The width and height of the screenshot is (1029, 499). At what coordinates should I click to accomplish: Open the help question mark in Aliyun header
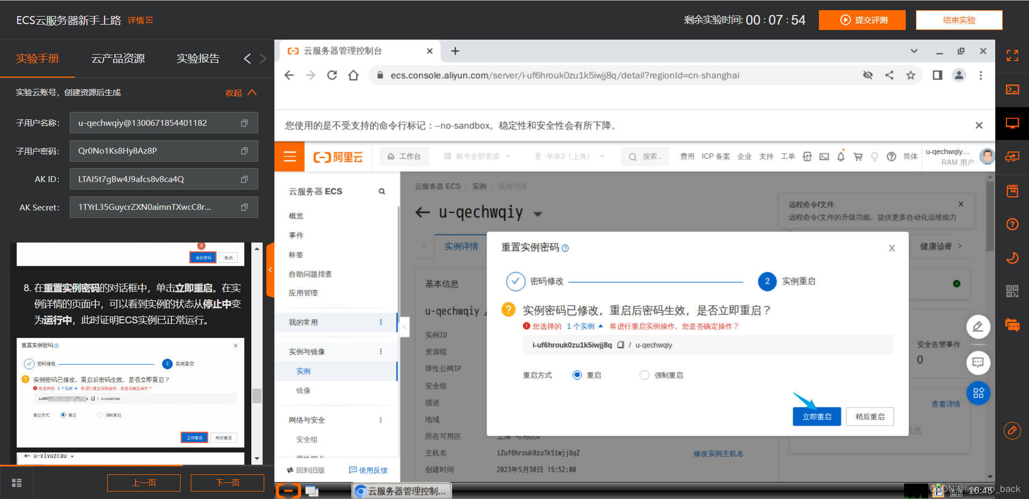(891, 156)
